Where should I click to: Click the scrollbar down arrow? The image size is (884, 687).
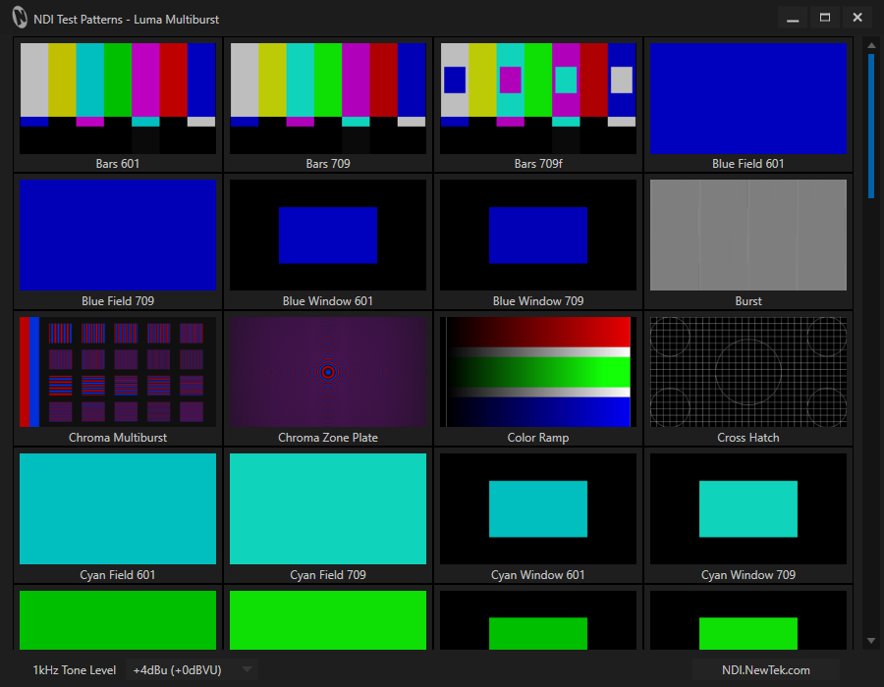(x=870, y=641)
